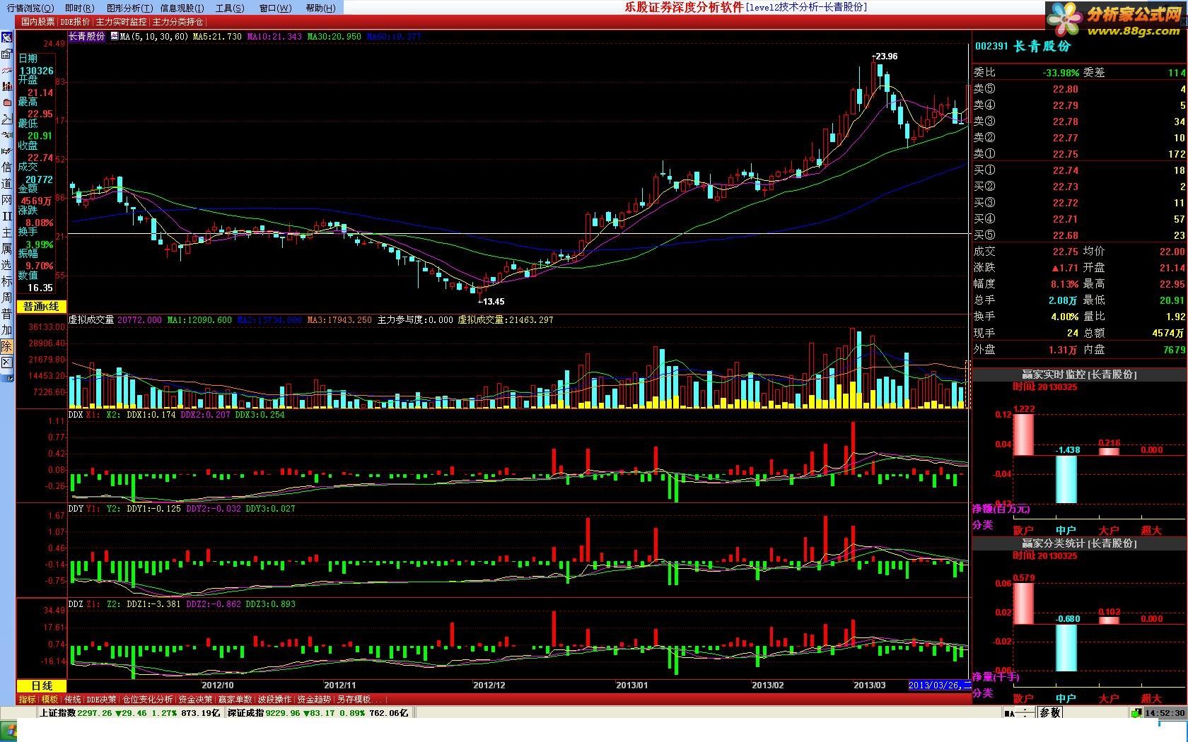This screenshot has height=742, width=1188.
Task: Select the 波段操作 template tab
Action: [x=274, y=700]
